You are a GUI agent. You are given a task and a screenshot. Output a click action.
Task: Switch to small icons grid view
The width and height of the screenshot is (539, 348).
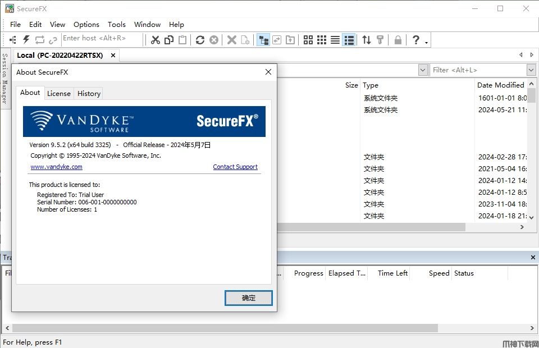click(322, 40)
